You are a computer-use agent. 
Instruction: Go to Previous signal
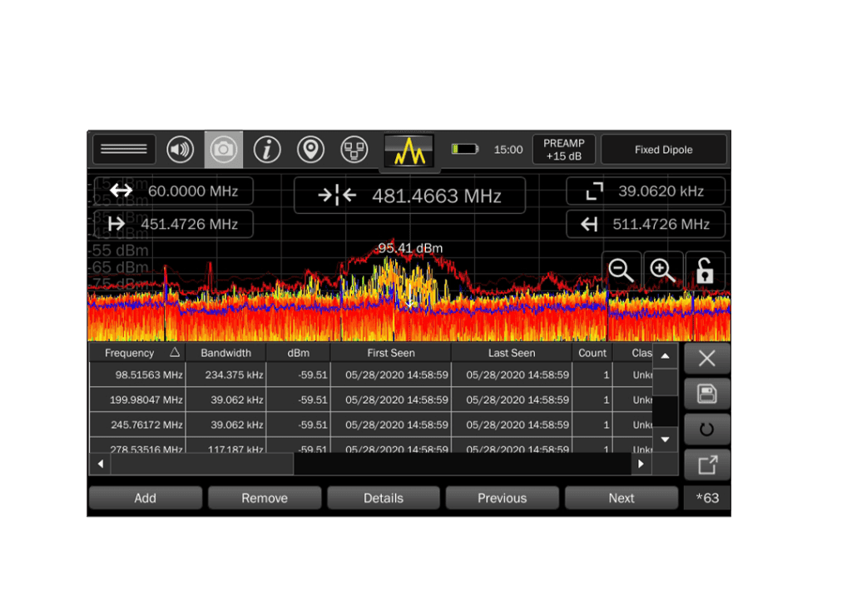[x=502, y=498]
